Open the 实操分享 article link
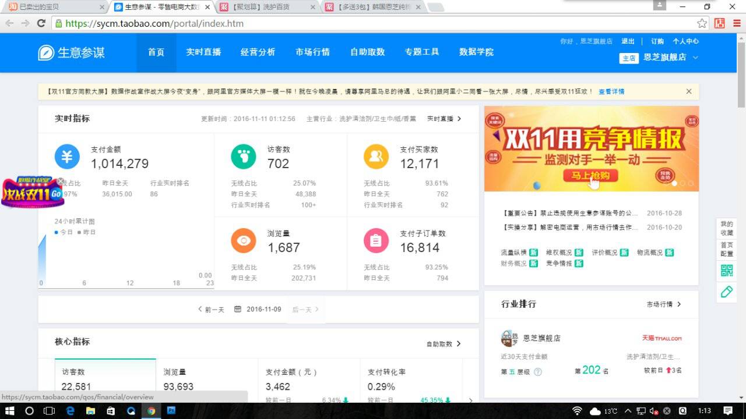Viewport: 746px width, 419px height. (569, 228)
